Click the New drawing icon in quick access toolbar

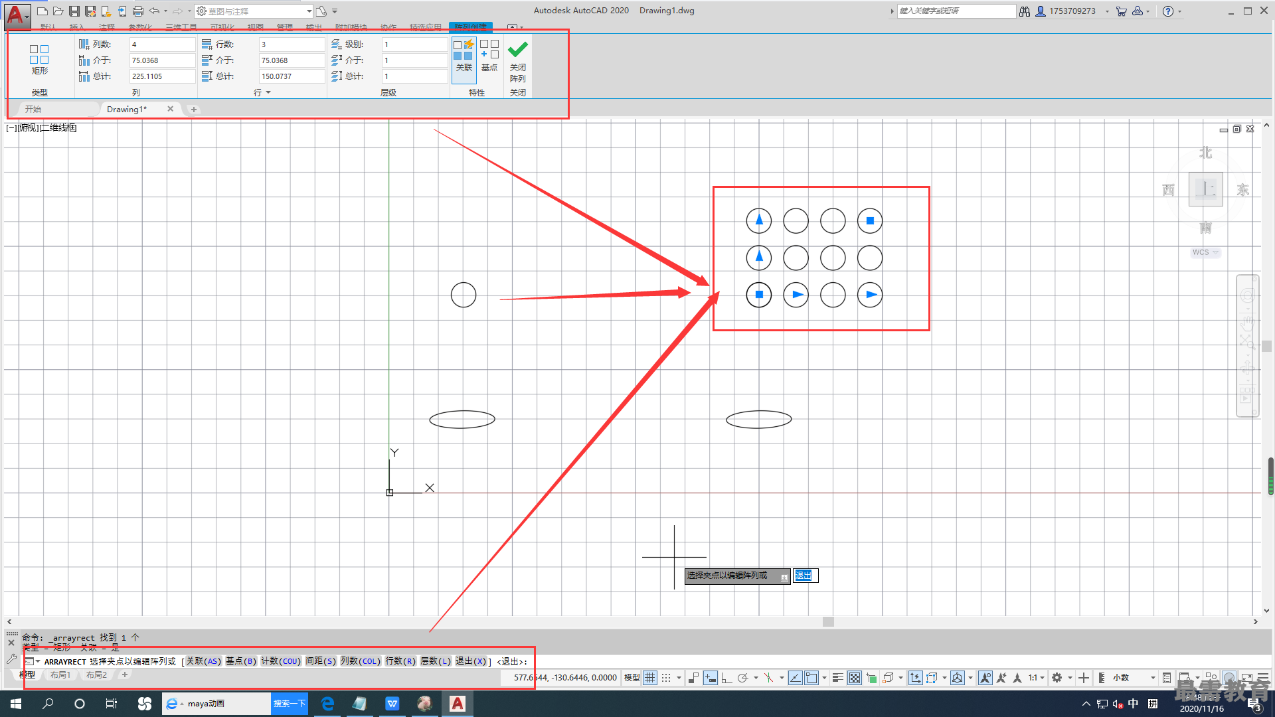[42, 11]
